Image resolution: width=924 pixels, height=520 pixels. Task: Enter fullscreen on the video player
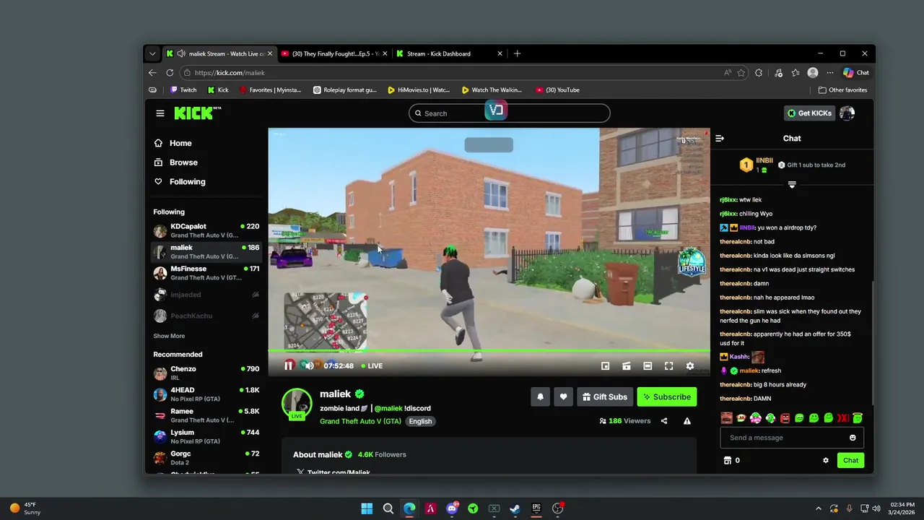tap(668, 366)
